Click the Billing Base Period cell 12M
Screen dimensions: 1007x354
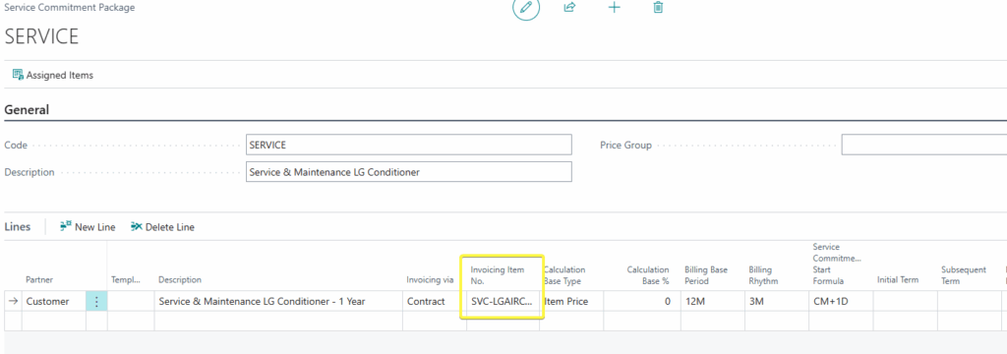point(712,301)
